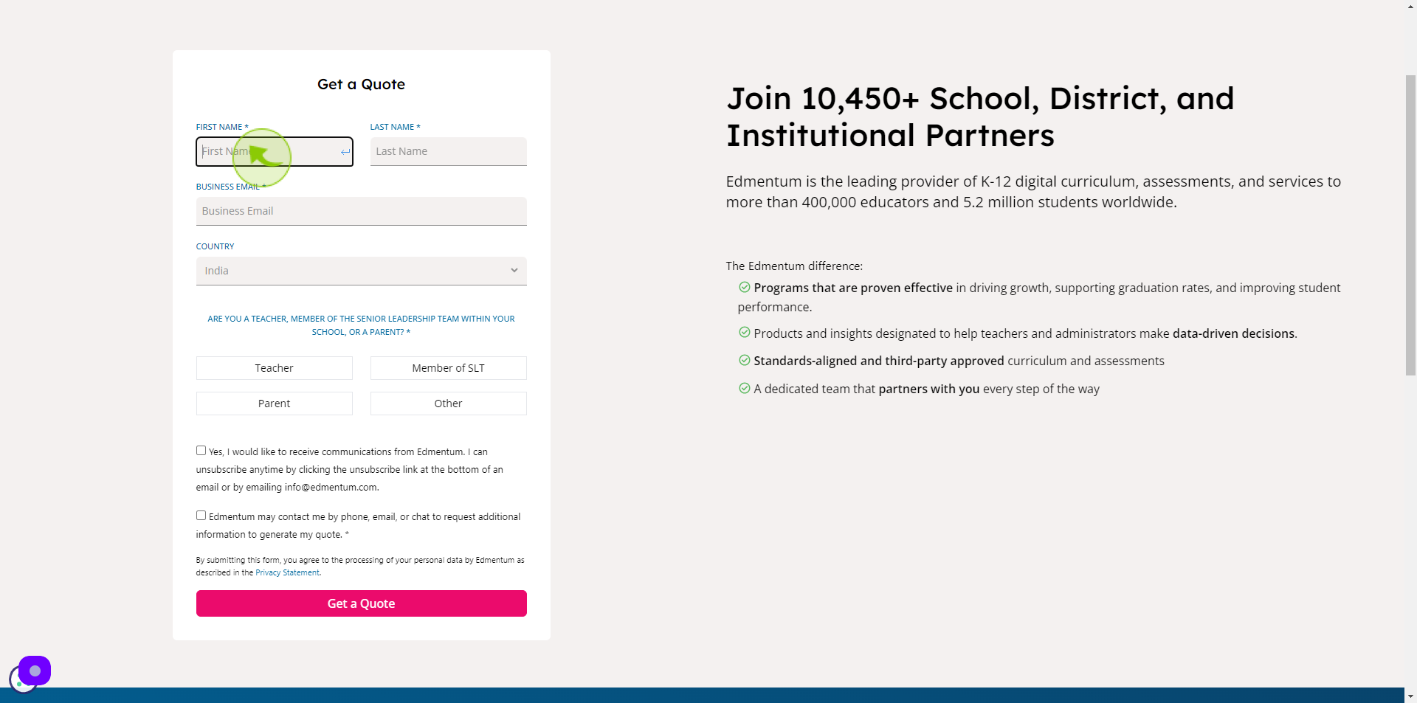The width and height of the screenshot is (1417, 703).
Task: Open the Country dropdown showing India
Action: (x=362, y=271)
